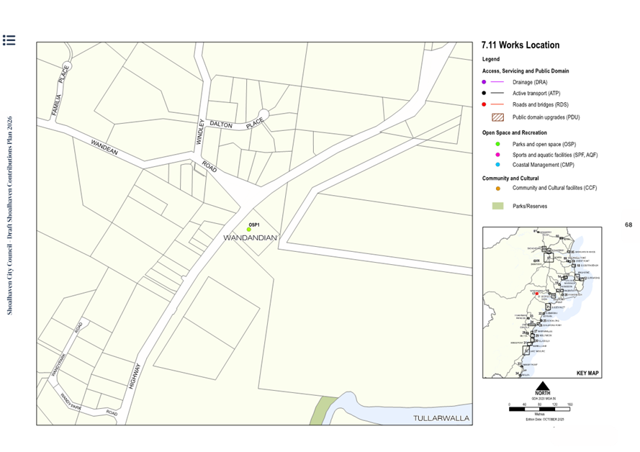Expand the Open Space and Recreation section
The width and height of the screenshot is (640, 452).
[x=516, y=132]
